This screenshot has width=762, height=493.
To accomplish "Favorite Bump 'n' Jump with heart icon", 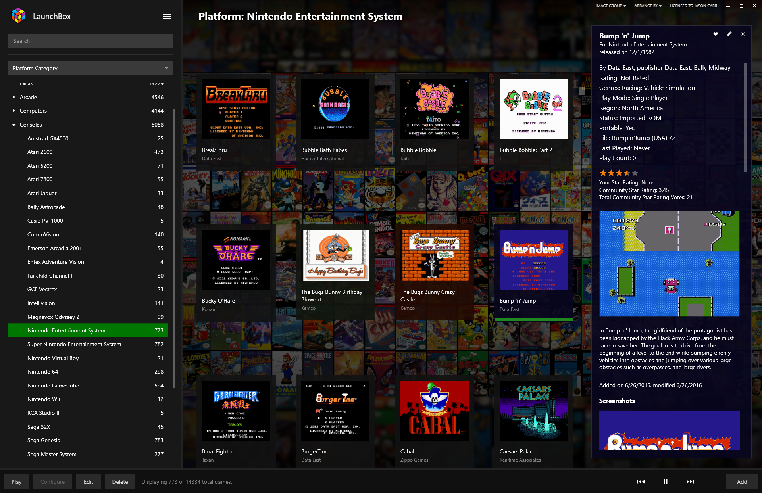I will tap(716, 34).
